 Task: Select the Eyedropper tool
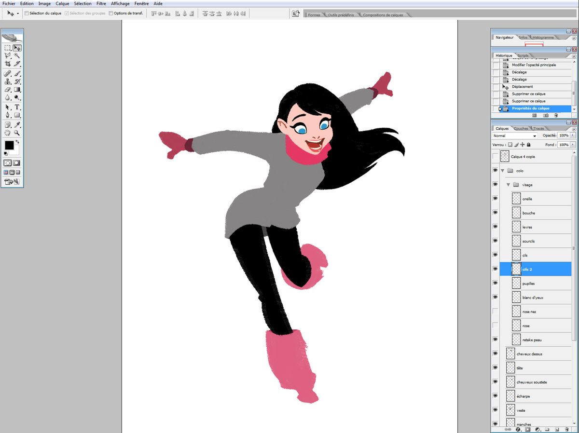click(17, 124)
